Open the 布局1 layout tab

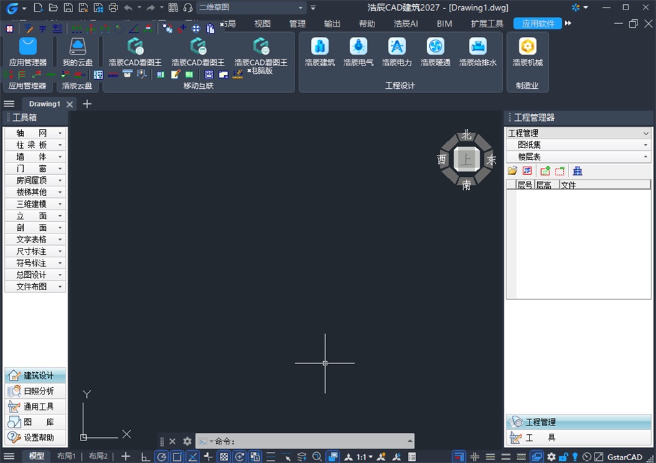point(66,456)
